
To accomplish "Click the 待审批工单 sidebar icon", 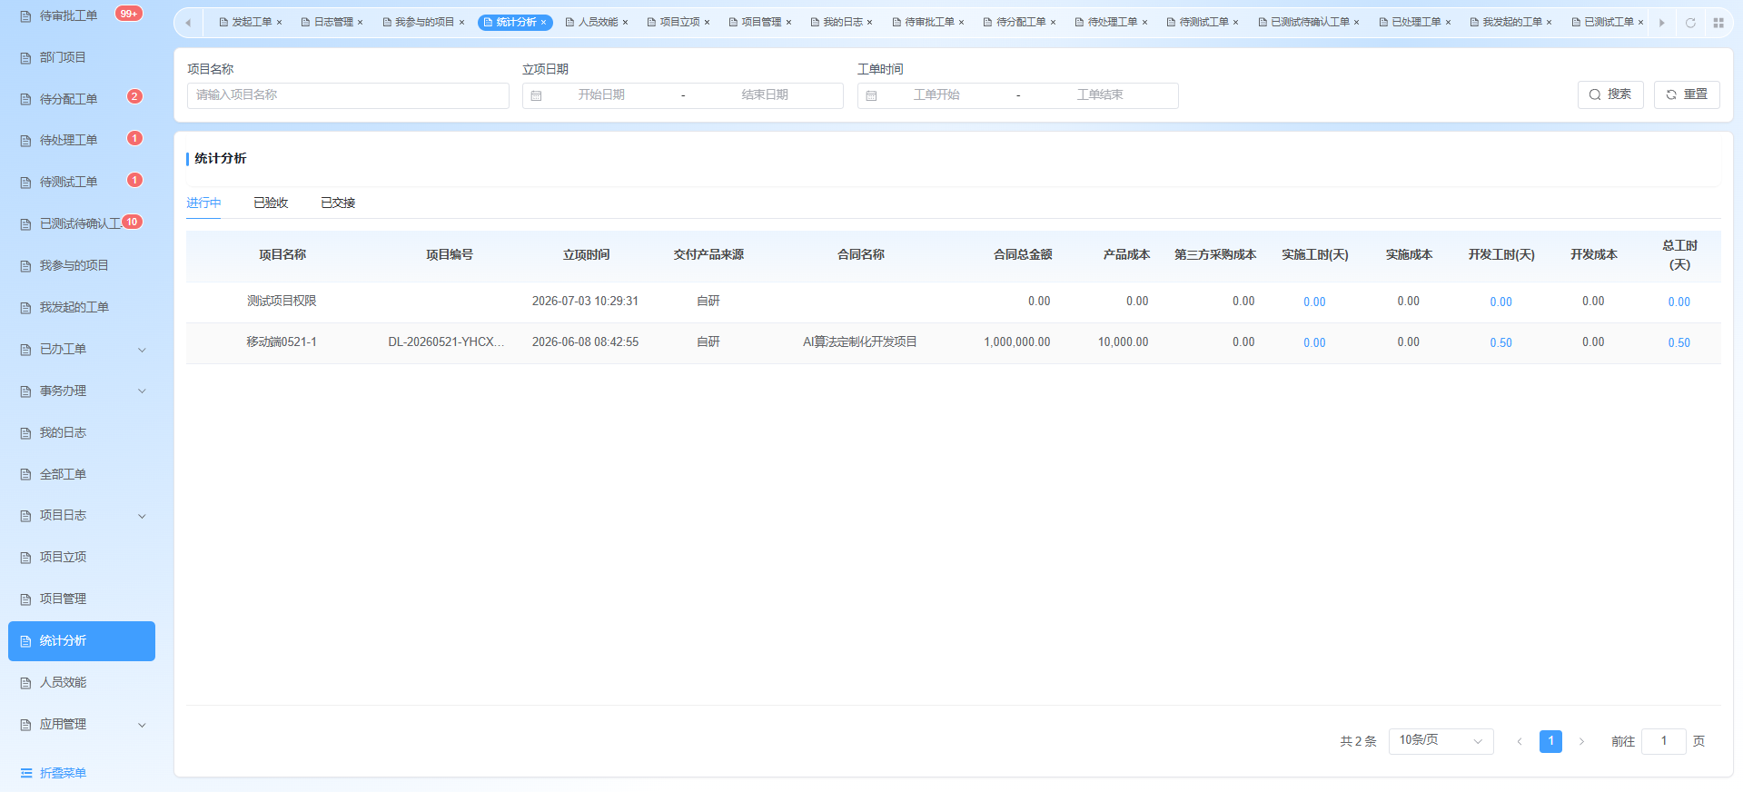I will coord(25,16).
